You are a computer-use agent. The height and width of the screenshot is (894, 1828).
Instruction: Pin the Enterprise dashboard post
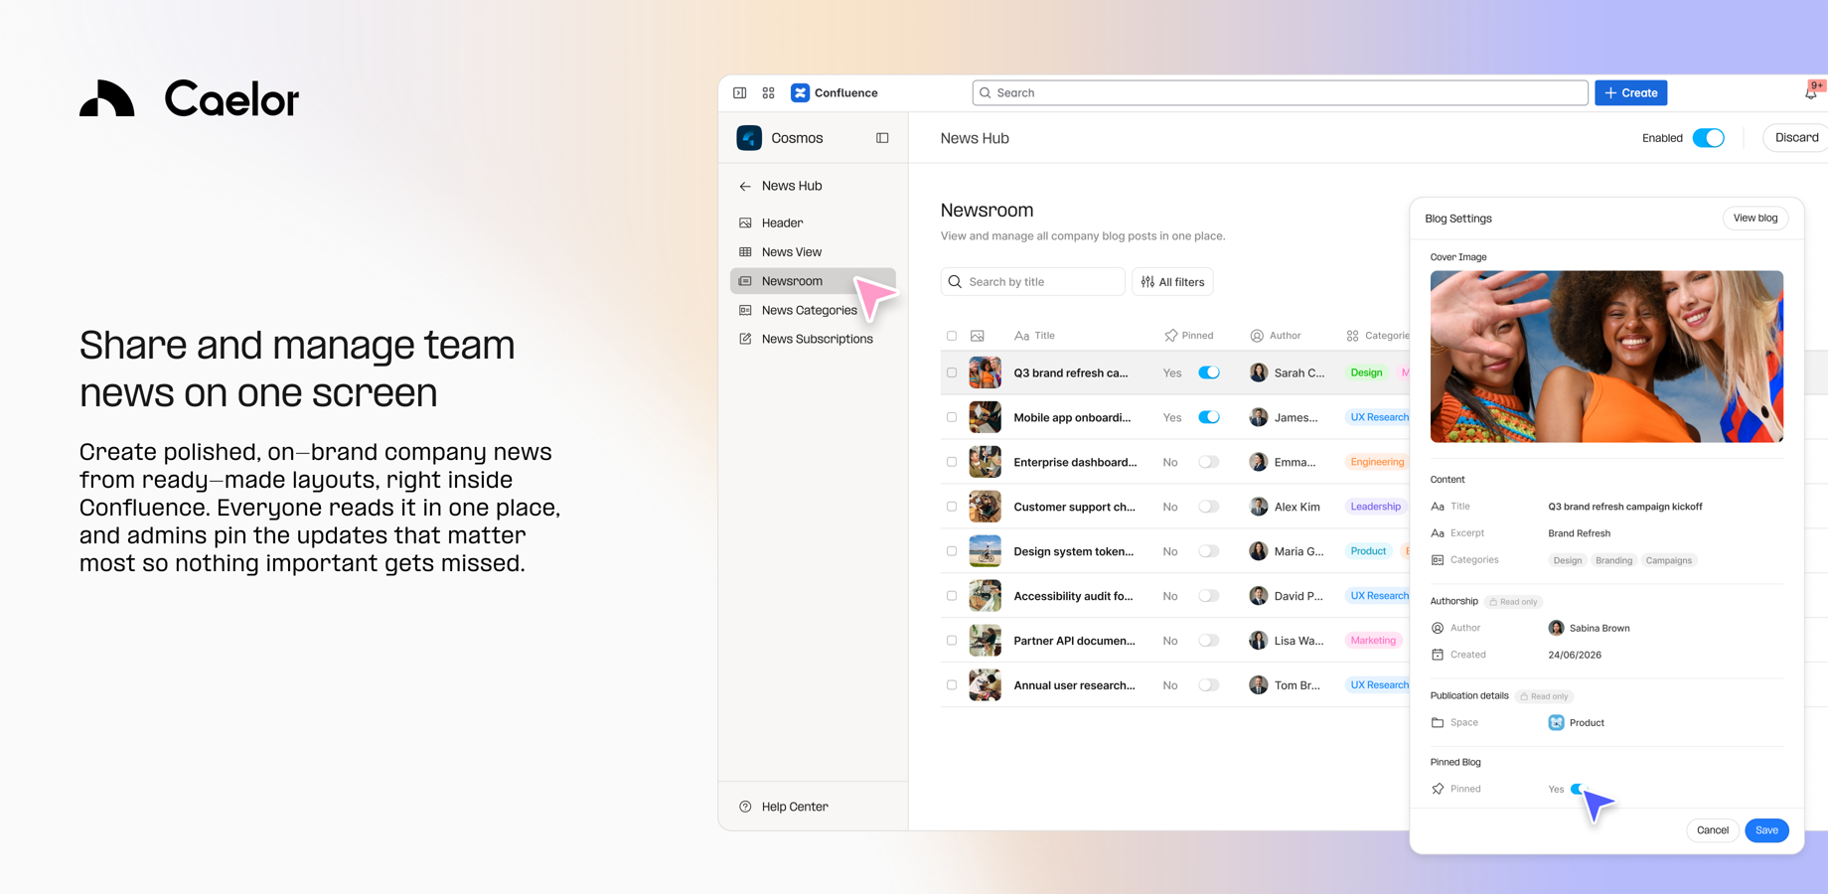1209,462
